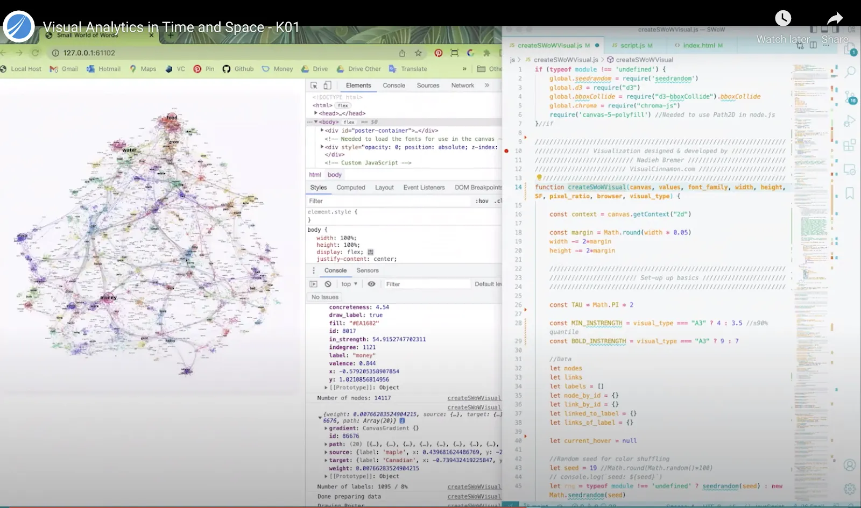Bookmark page with the star icon
The height and width of the screenshot is (508, 861).
[x=418, y=53]
